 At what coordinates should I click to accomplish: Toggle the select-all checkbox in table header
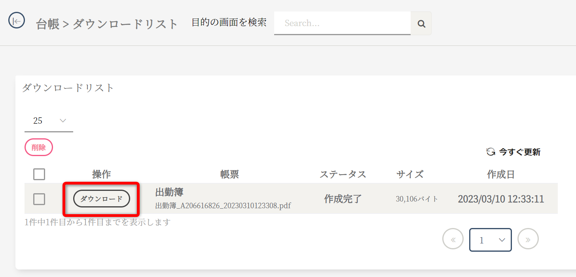pos(39,174)
